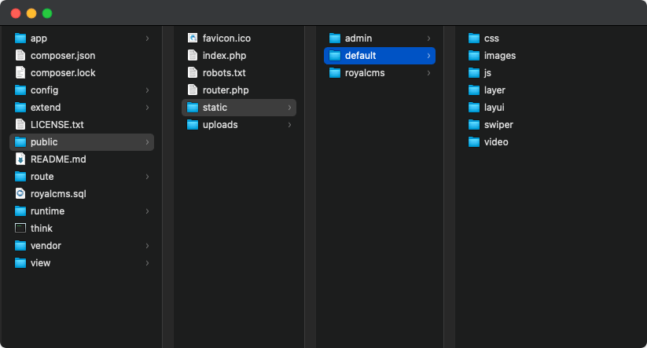Click the column divider after second column

(310, 189)
